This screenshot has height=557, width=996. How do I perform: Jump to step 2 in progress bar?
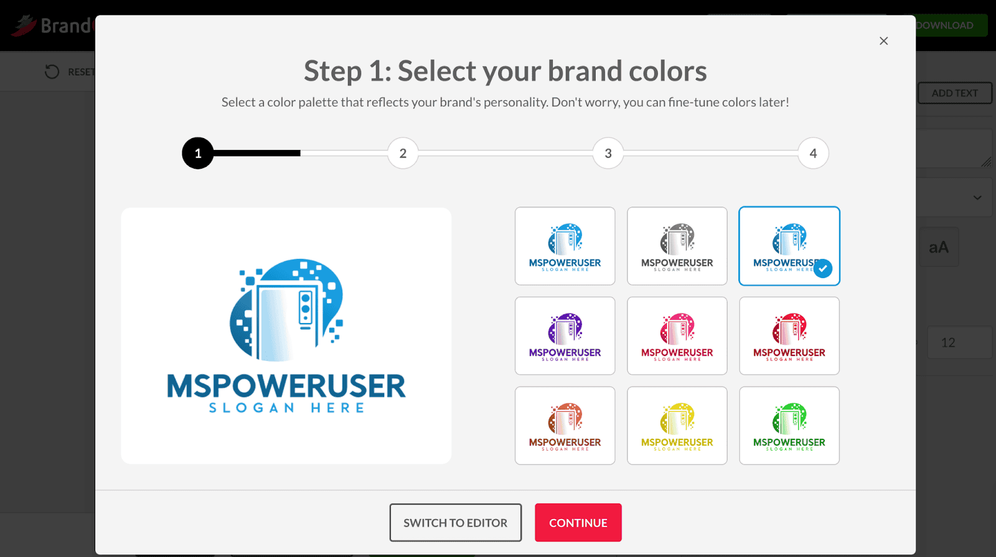pyautogui.click(x=403, y=153)
